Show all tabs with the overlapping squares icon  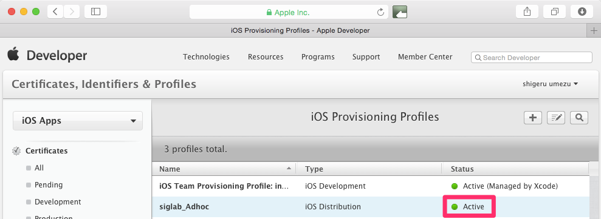click(555, 12)
